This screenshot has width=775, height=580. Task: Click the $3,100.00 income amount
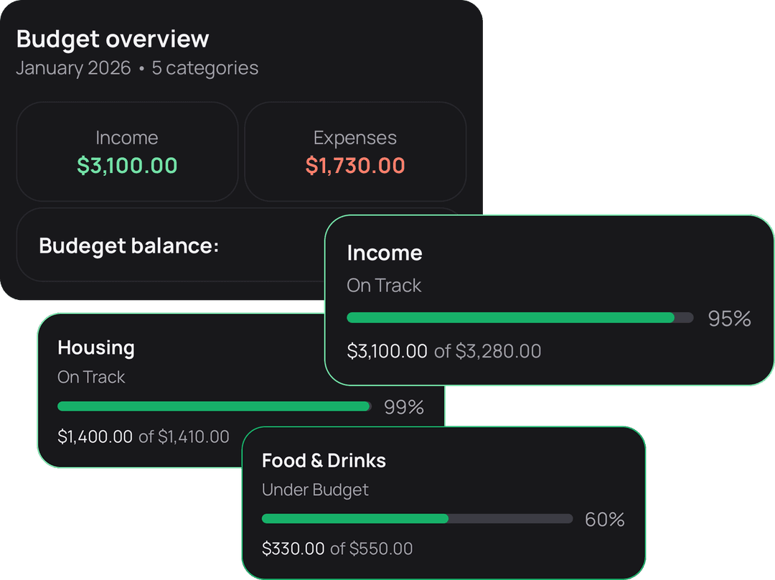(x=127, y=166)
